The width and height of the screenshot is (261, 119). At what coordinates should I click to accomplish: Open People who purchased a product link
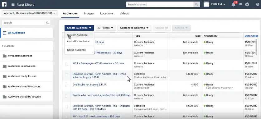(101, 95)
